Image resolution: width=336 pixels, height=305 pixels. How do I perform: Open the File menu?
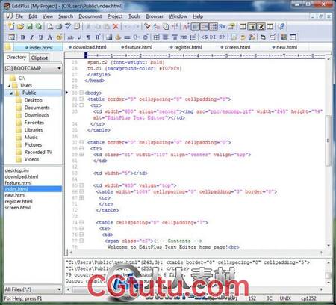[x=19, y=16]
